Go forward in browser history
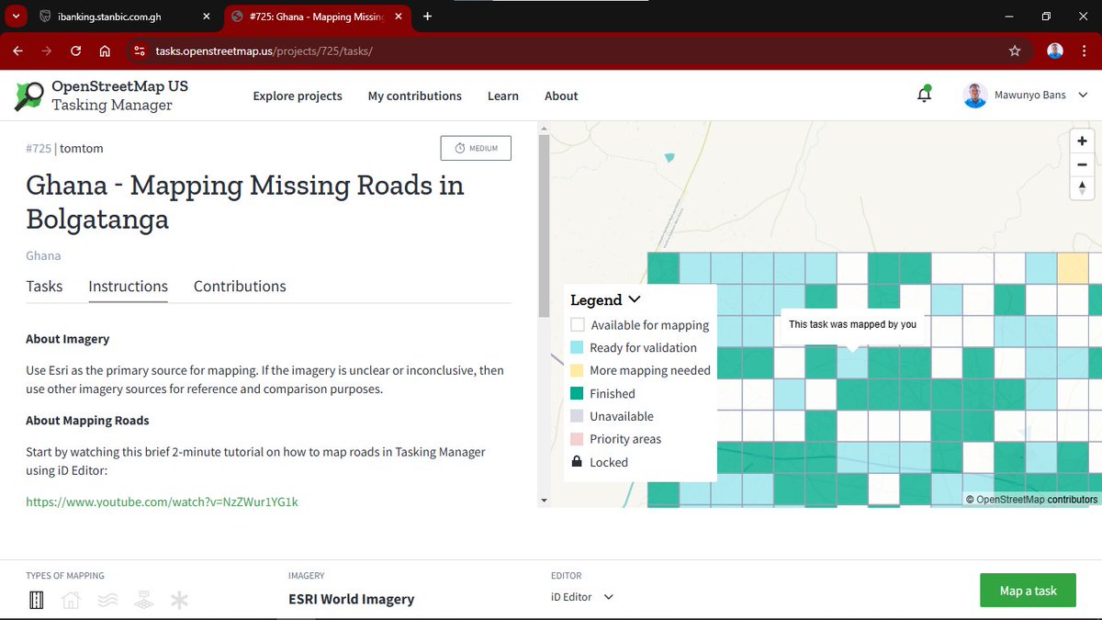This screenshot has height=620, width=1102. tap(47, 51)
